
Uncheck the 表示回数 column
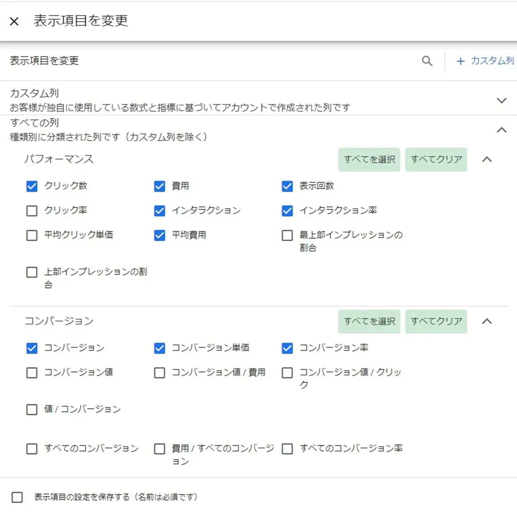point(287,186)
